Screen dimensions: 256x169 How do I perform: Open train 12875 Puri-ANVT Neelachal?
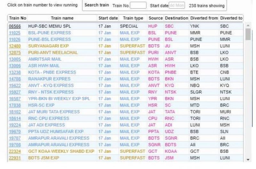pyautogui.click(x=15, y=53)
